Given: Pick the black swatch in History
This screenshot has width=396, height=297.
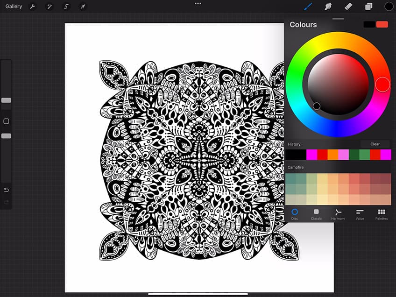Looking at the screenshot, I should click(x=296, y=155).
